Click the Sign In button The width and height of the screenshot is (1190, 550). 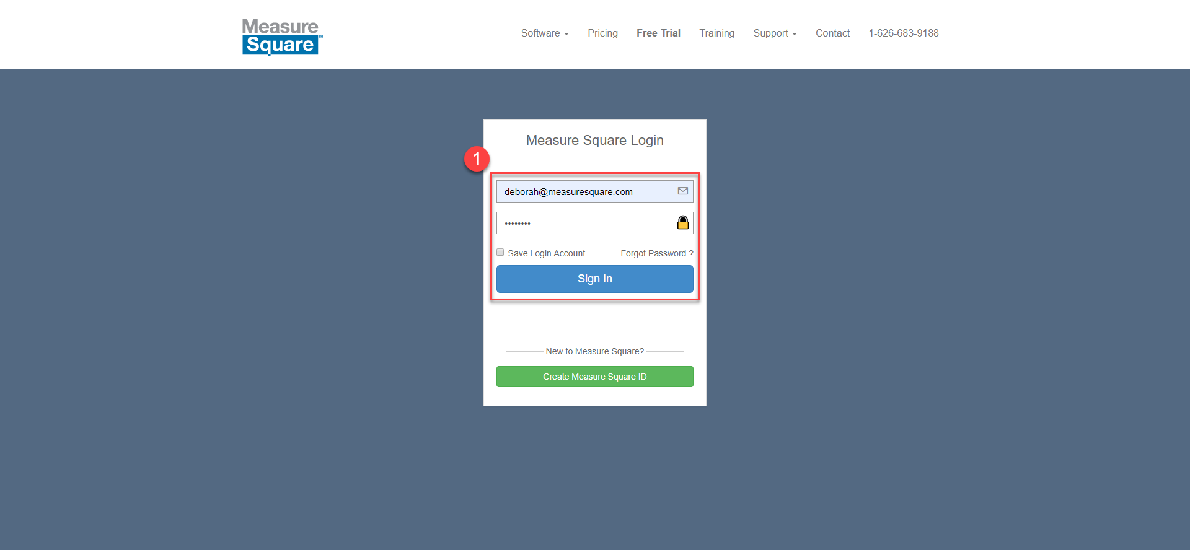[x=594, y=279]
